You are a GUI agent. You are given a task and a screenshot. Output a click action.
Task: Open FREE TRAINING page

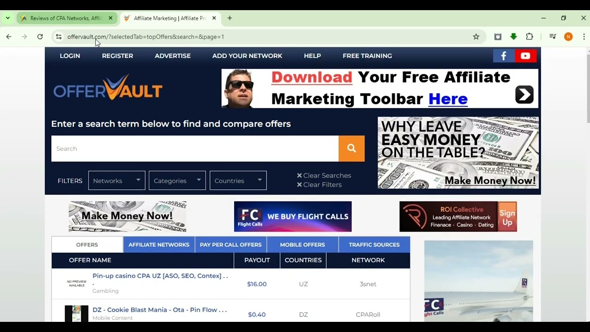point(367,56)
